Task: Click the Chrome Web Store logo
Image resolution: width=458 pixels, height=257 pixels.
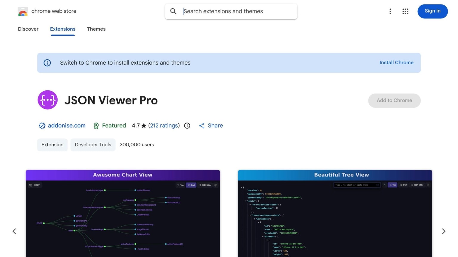Action: click(x=23, y=12)
